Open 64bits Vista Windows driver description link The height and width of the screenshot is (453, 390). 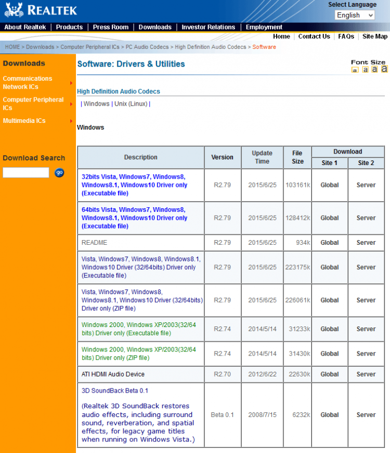pos(135,218)
